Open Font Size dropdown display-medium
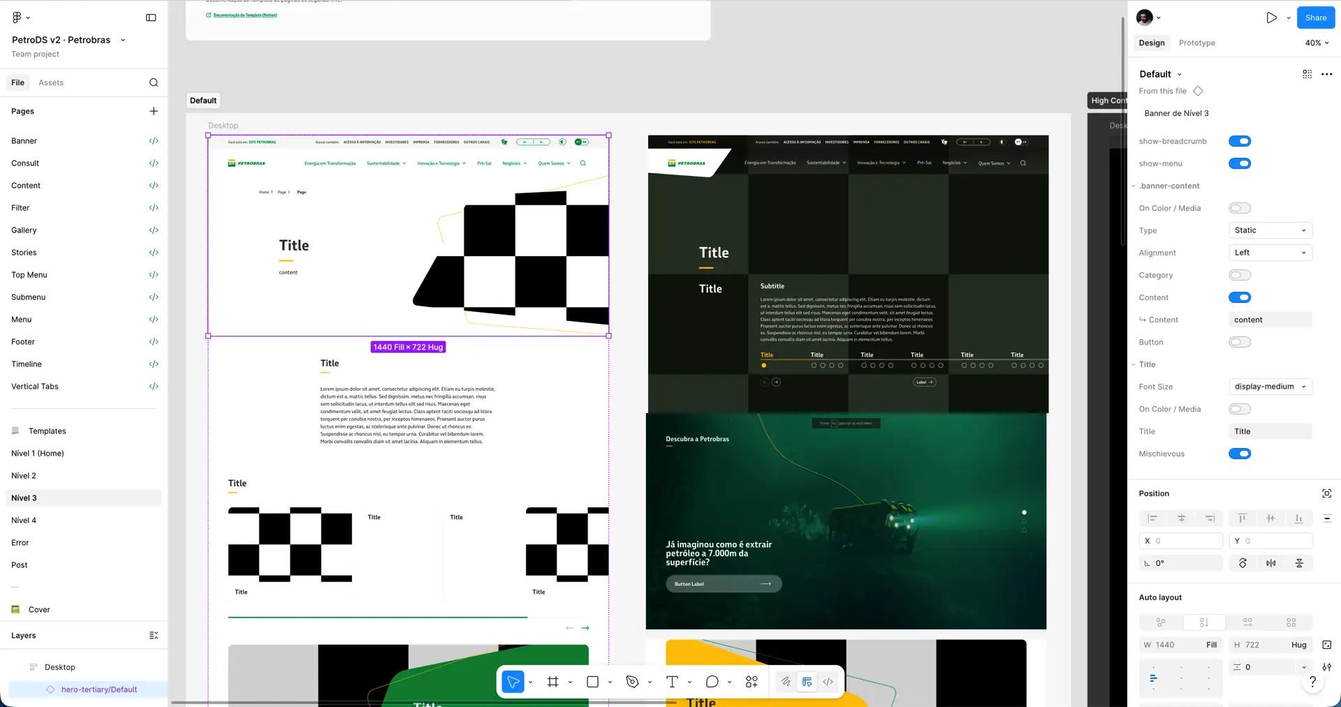Image resolution: width=1341 pixels, height=707 pixels. pos(1270,387)
